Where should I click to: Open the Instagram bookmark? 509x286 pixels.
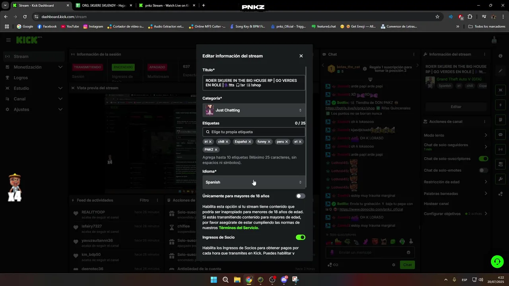[x=93, y=27]
